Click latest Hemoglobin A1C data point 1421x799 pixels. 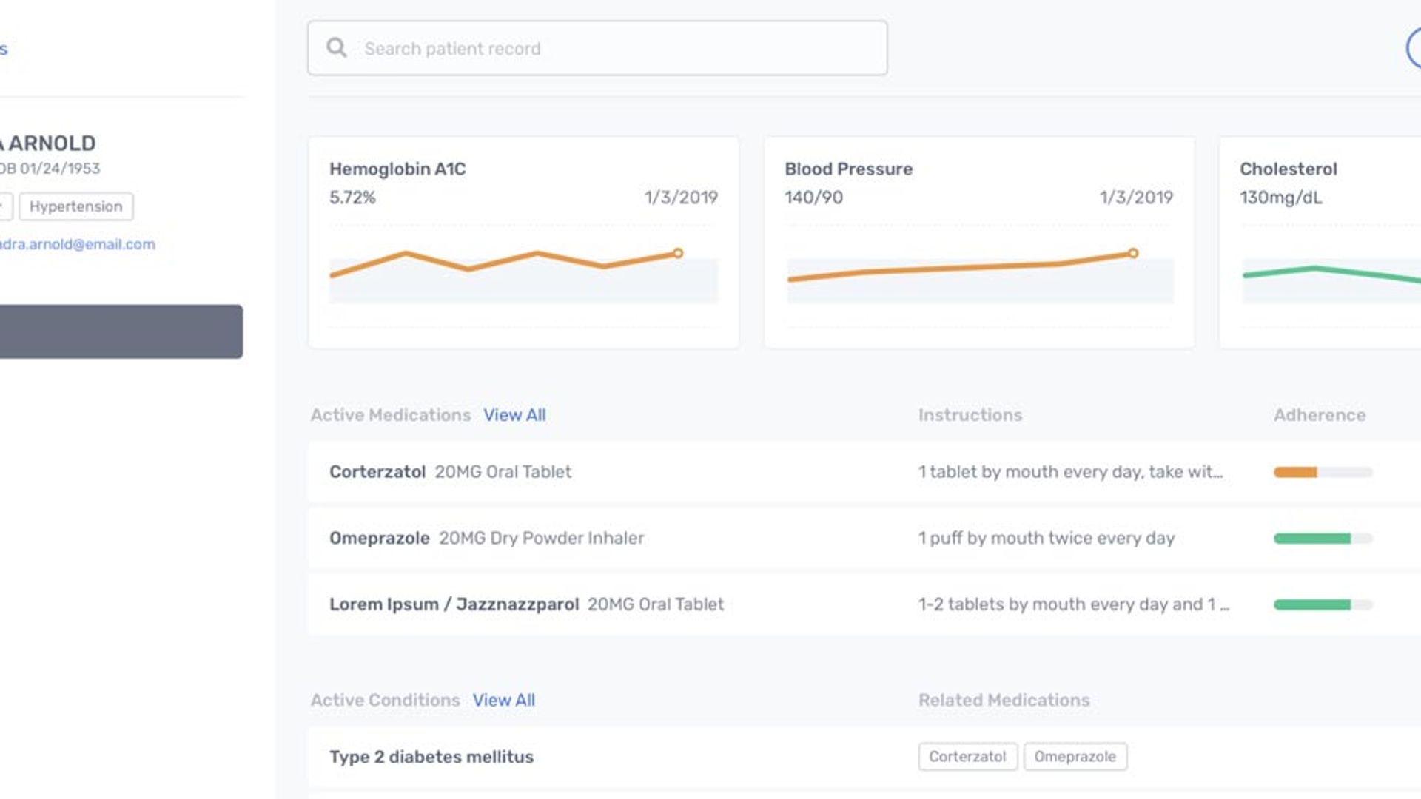678,253
